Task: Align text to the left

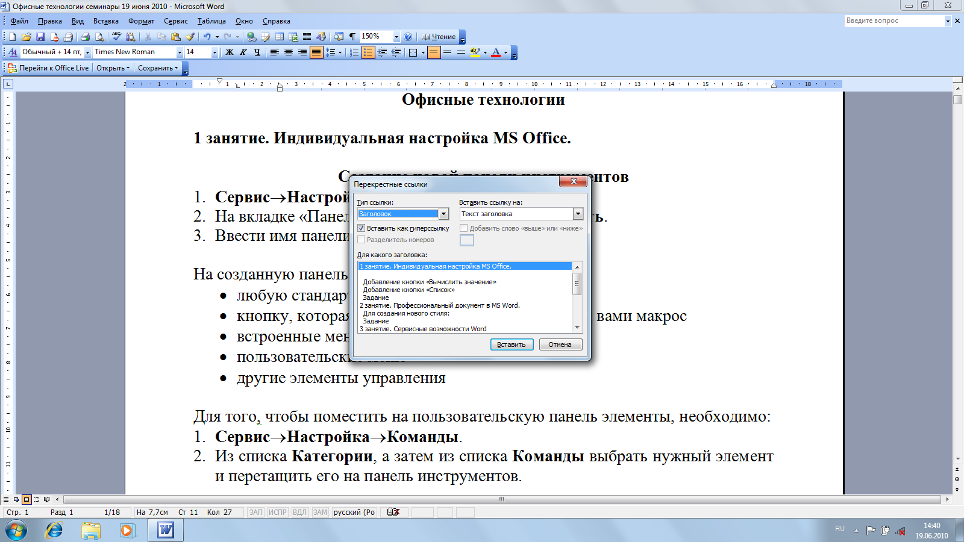Action: pos(275,52)
